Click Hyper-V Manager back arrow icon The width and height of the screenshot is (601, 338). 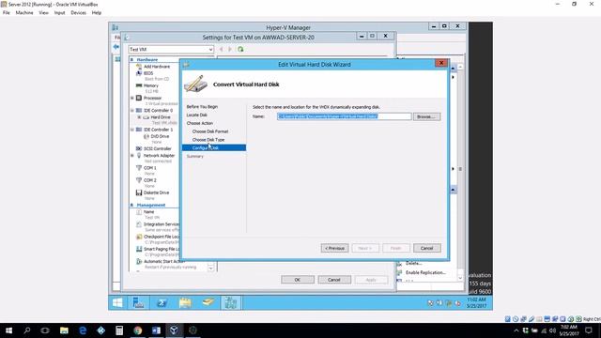coord(116,47)
